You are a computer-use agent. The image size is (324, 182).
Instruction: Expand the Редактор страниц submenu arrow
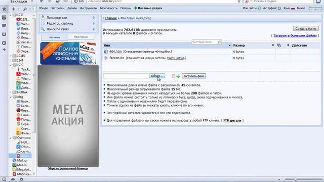(x=94, y=23)
